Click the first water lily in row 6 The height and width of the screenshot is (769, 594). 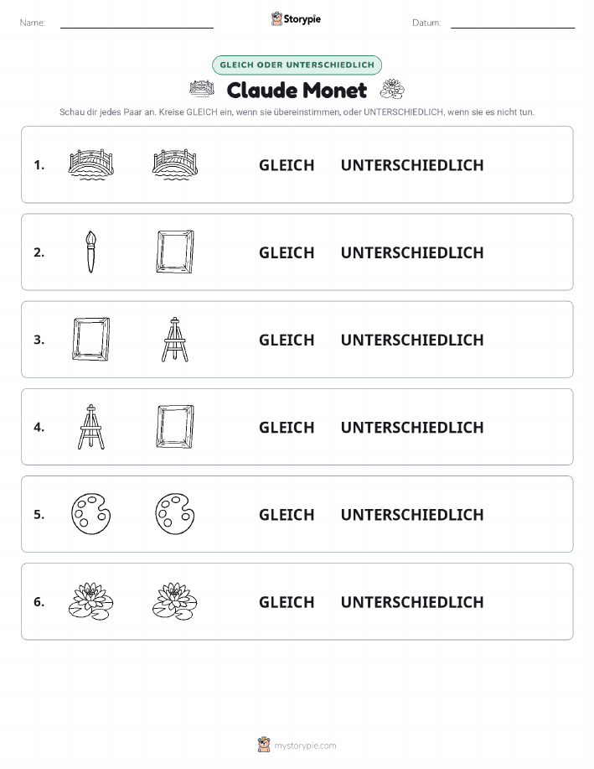click(91, 601)
